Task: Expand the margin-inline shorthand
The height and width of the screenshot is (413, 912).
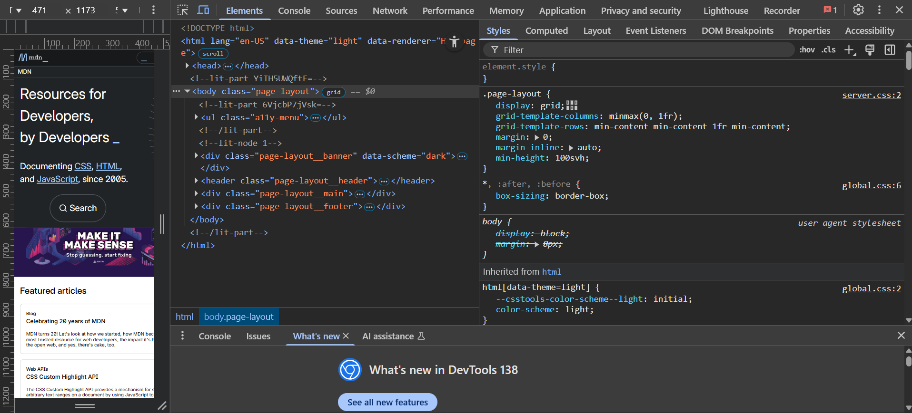Action: click(x=571, y=148)
